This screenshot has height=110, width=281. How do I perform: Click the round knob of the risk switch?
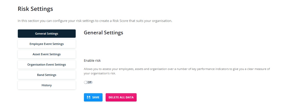click(x=85, y=82)
